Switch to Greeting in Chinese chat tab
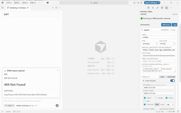The height and width of the screenshot is (113, 181). 18,8
